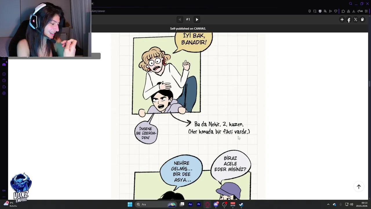371x209 pixels.
Task: Open the AI assistant button
Action: pos(360,11)
